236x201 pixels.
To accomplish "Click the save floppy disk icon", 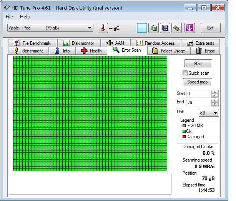I will point(165,28).
